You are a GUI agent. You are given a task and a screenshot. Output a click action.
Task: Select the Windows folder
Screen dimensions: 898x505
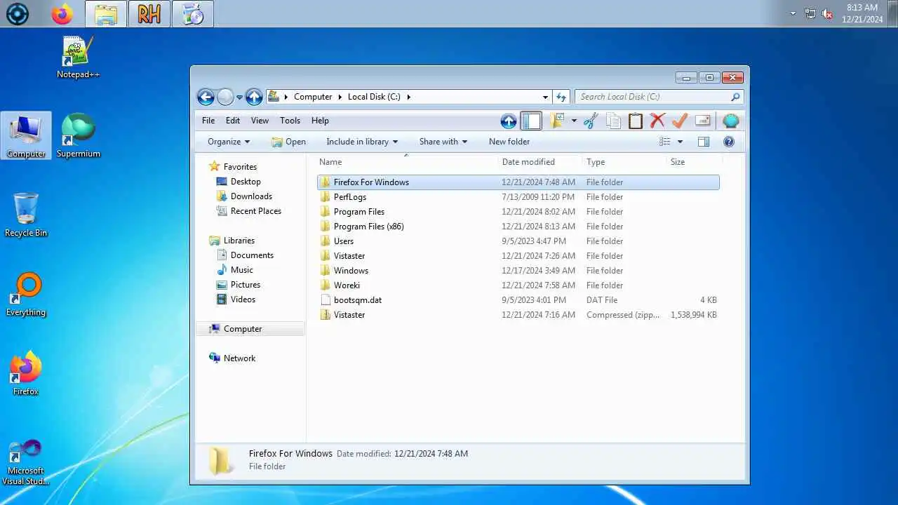(x=518, y=271)
